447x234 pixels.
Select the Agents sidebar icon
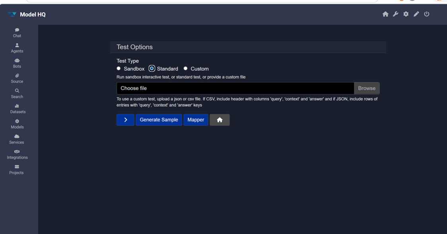click(17, 48)
